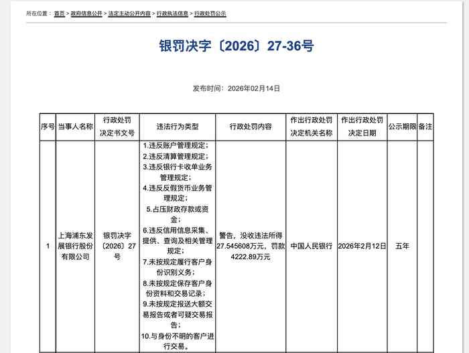Image resolution: width=469 pixels, height=353 pixels.
Task: Navigate to 行政执法信息 breadcrumb
Action: pos(172,13)
